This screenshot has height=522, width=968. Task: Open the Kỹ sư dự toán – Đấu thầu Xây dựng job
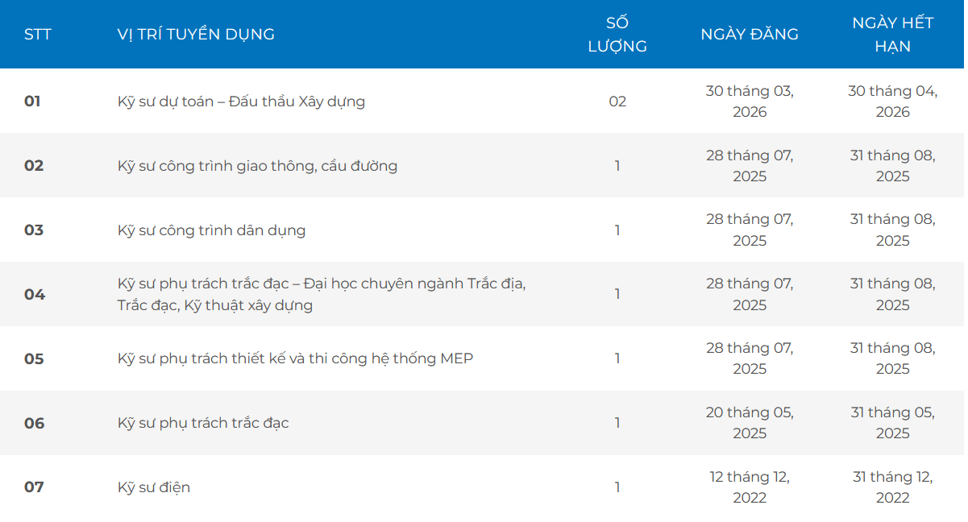[241, 101]
